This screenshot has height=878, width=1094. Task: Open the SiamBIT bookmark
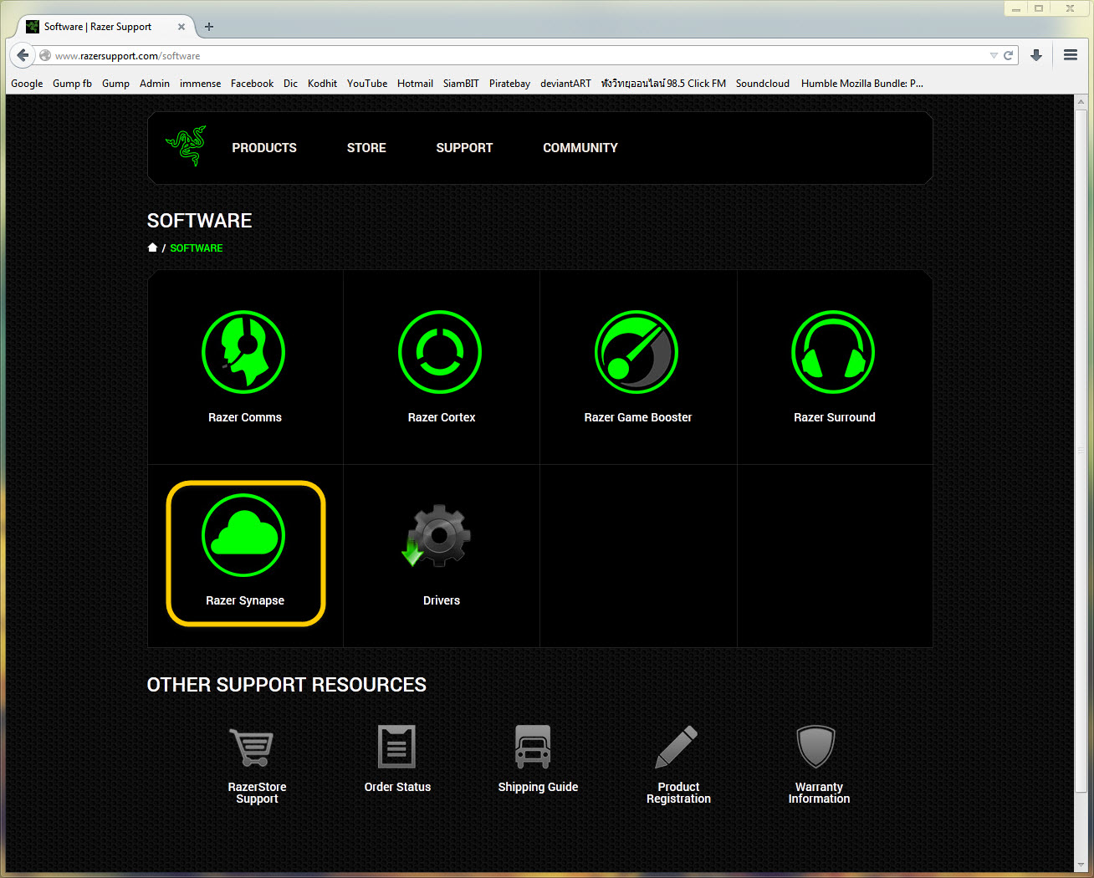point(461,84)
